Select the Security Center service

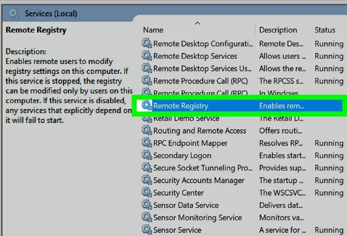click(x=178, y=193)
